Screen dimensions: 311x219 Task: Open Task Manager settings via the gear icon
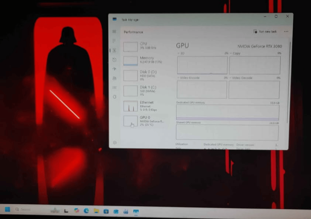tap(115, 142)
